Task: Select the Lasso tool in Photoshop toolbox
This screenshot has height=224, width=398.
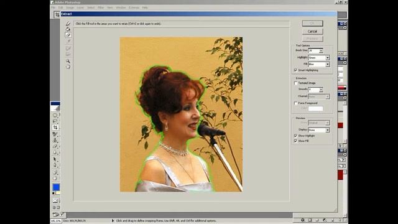Action: pos(55,121)
